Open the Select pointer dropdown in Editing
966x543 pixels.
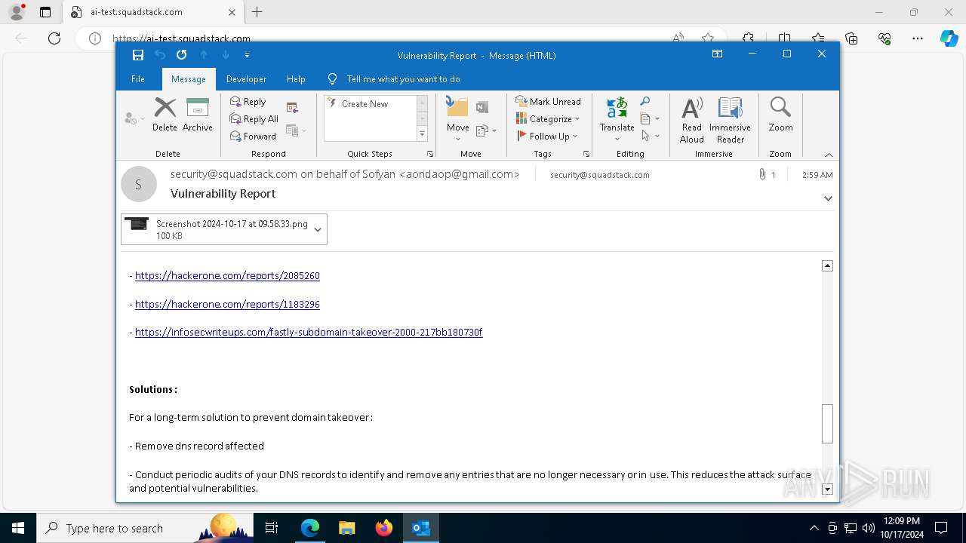[x=650, y=137]
